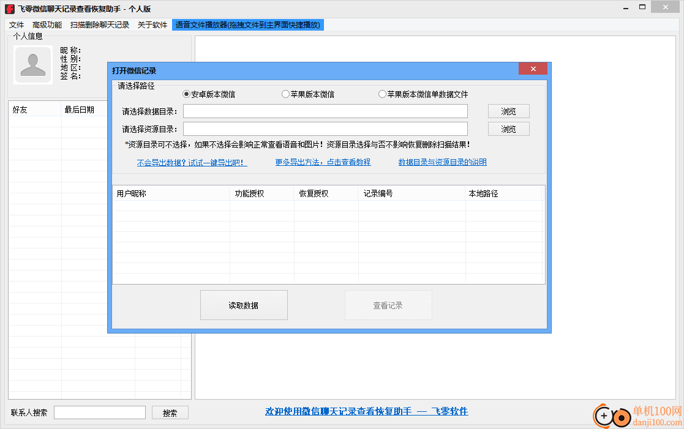The image size is (684, 429).
Task: Click the 性别: label in 个人信息
Action: pyautogui.click(x=70, y=59)
